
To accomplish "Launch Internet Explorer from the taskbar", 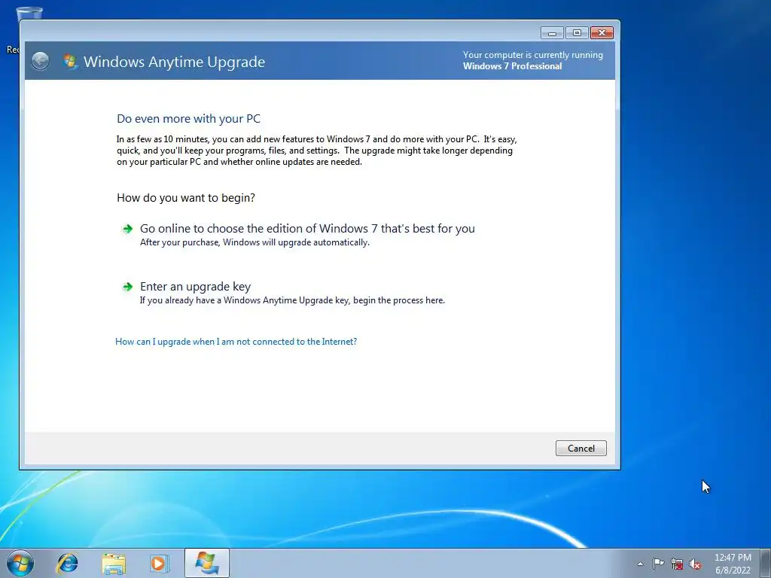I will click(67, 563).
